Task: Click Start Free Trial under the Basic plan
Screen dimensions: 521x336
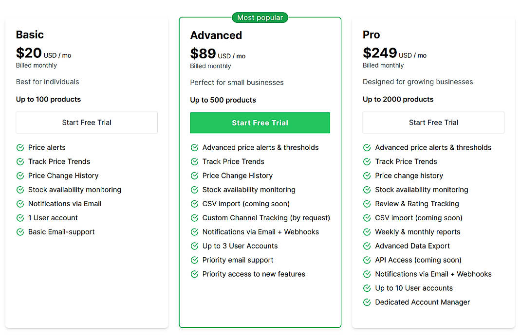Action: [x=86, y=123]
